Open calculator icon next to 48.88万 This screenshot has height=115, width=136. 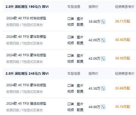(103, 107)
